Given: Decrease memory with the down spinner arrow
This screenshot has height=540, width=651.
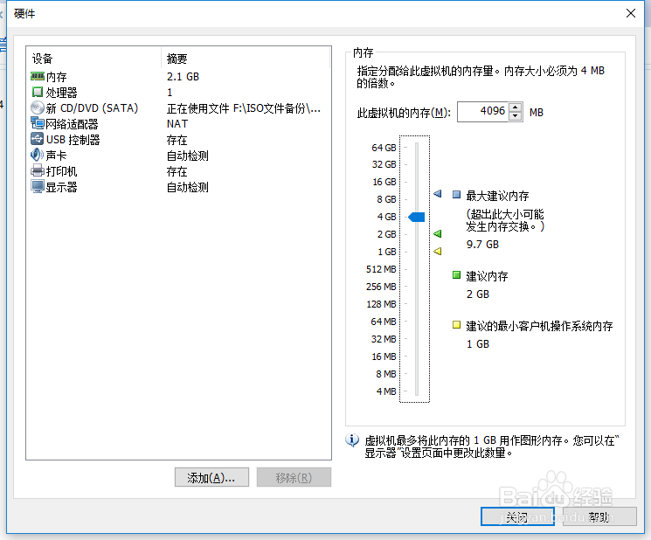Looking at the screenshot, I should 516,116.
